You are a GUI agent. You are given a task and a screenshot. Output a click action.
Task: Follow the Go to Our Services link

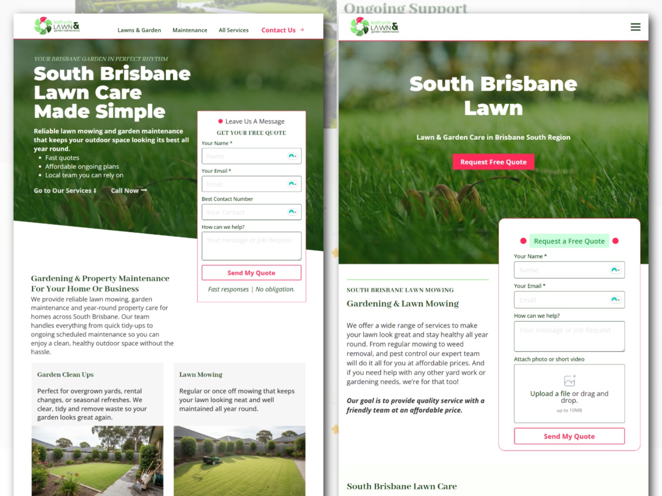point(64,190)
